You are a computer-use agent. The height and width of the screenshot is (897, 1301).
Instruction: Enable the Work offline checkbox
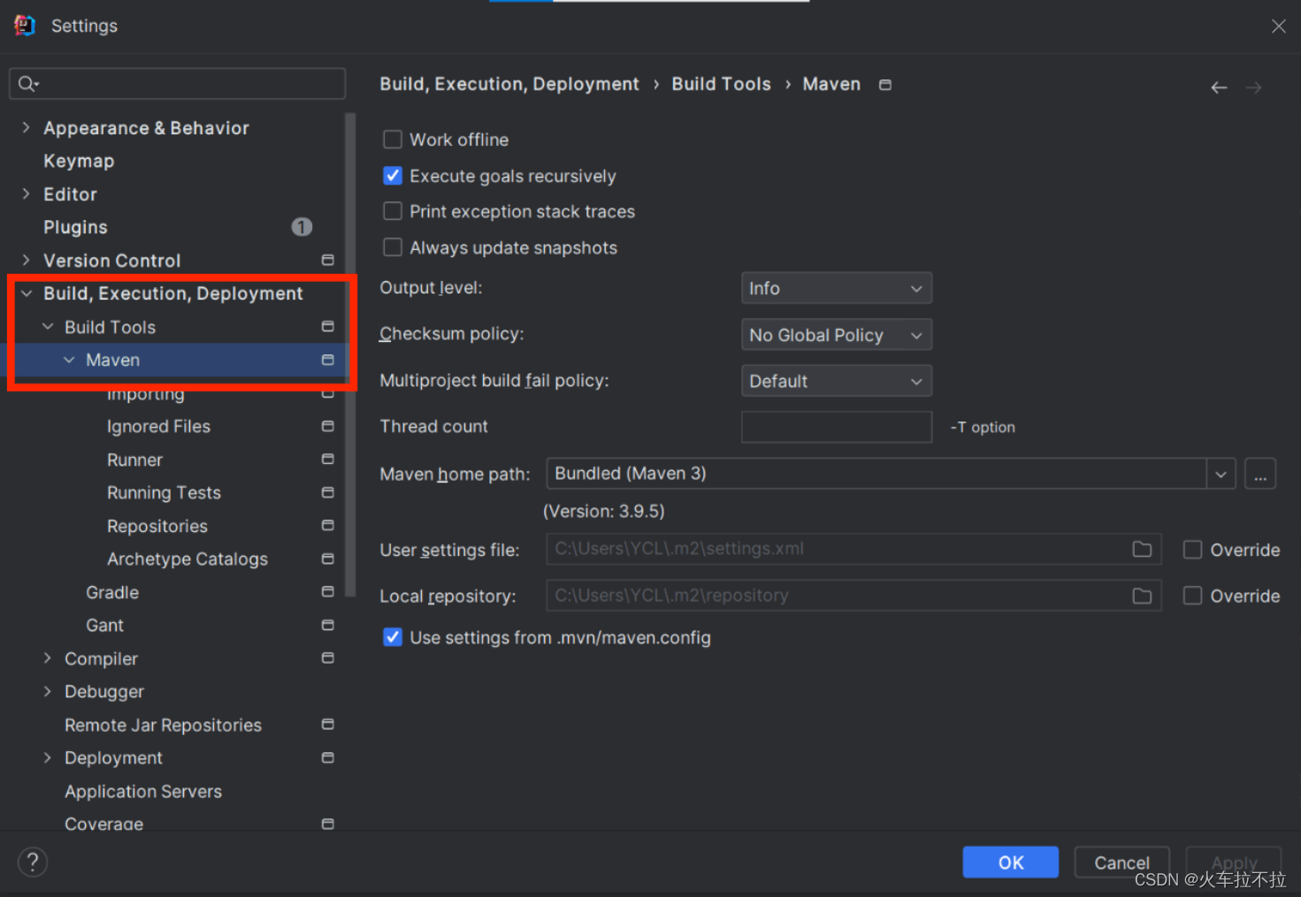coord(393,140)
